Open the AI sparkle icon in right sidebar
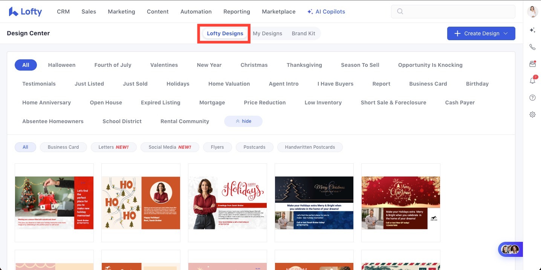 (x=532, y=30)
